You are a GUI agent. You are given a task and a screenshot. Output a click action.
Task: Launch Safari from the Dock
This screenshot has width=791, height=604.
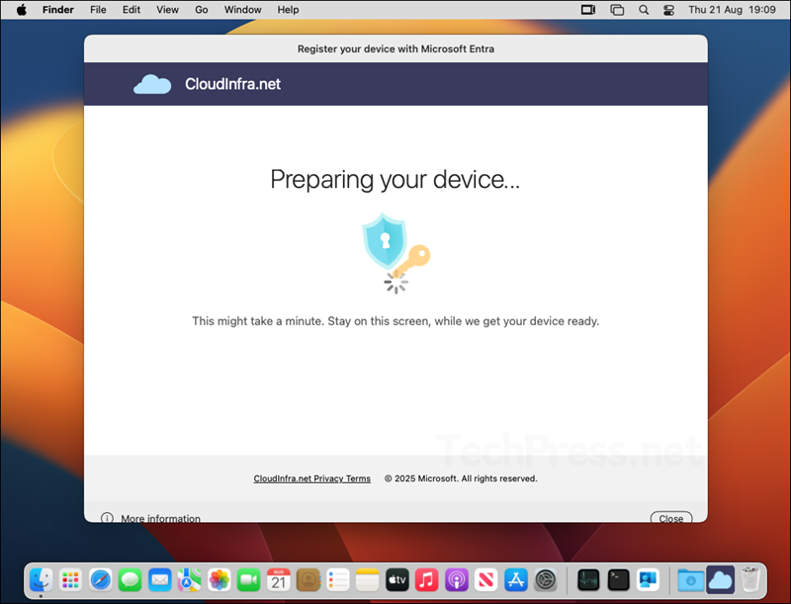(x=101, y=580)
